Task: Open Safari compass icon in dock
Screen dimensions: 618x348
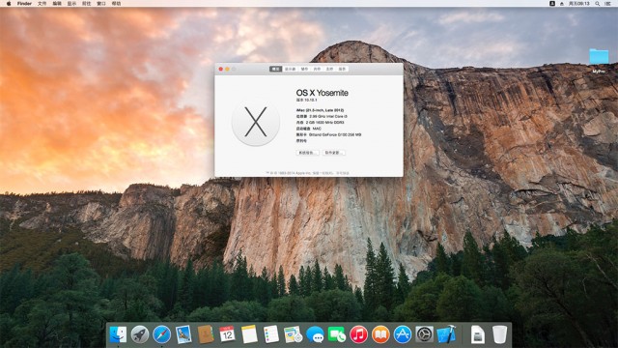Action: click(x=161, y=334)
